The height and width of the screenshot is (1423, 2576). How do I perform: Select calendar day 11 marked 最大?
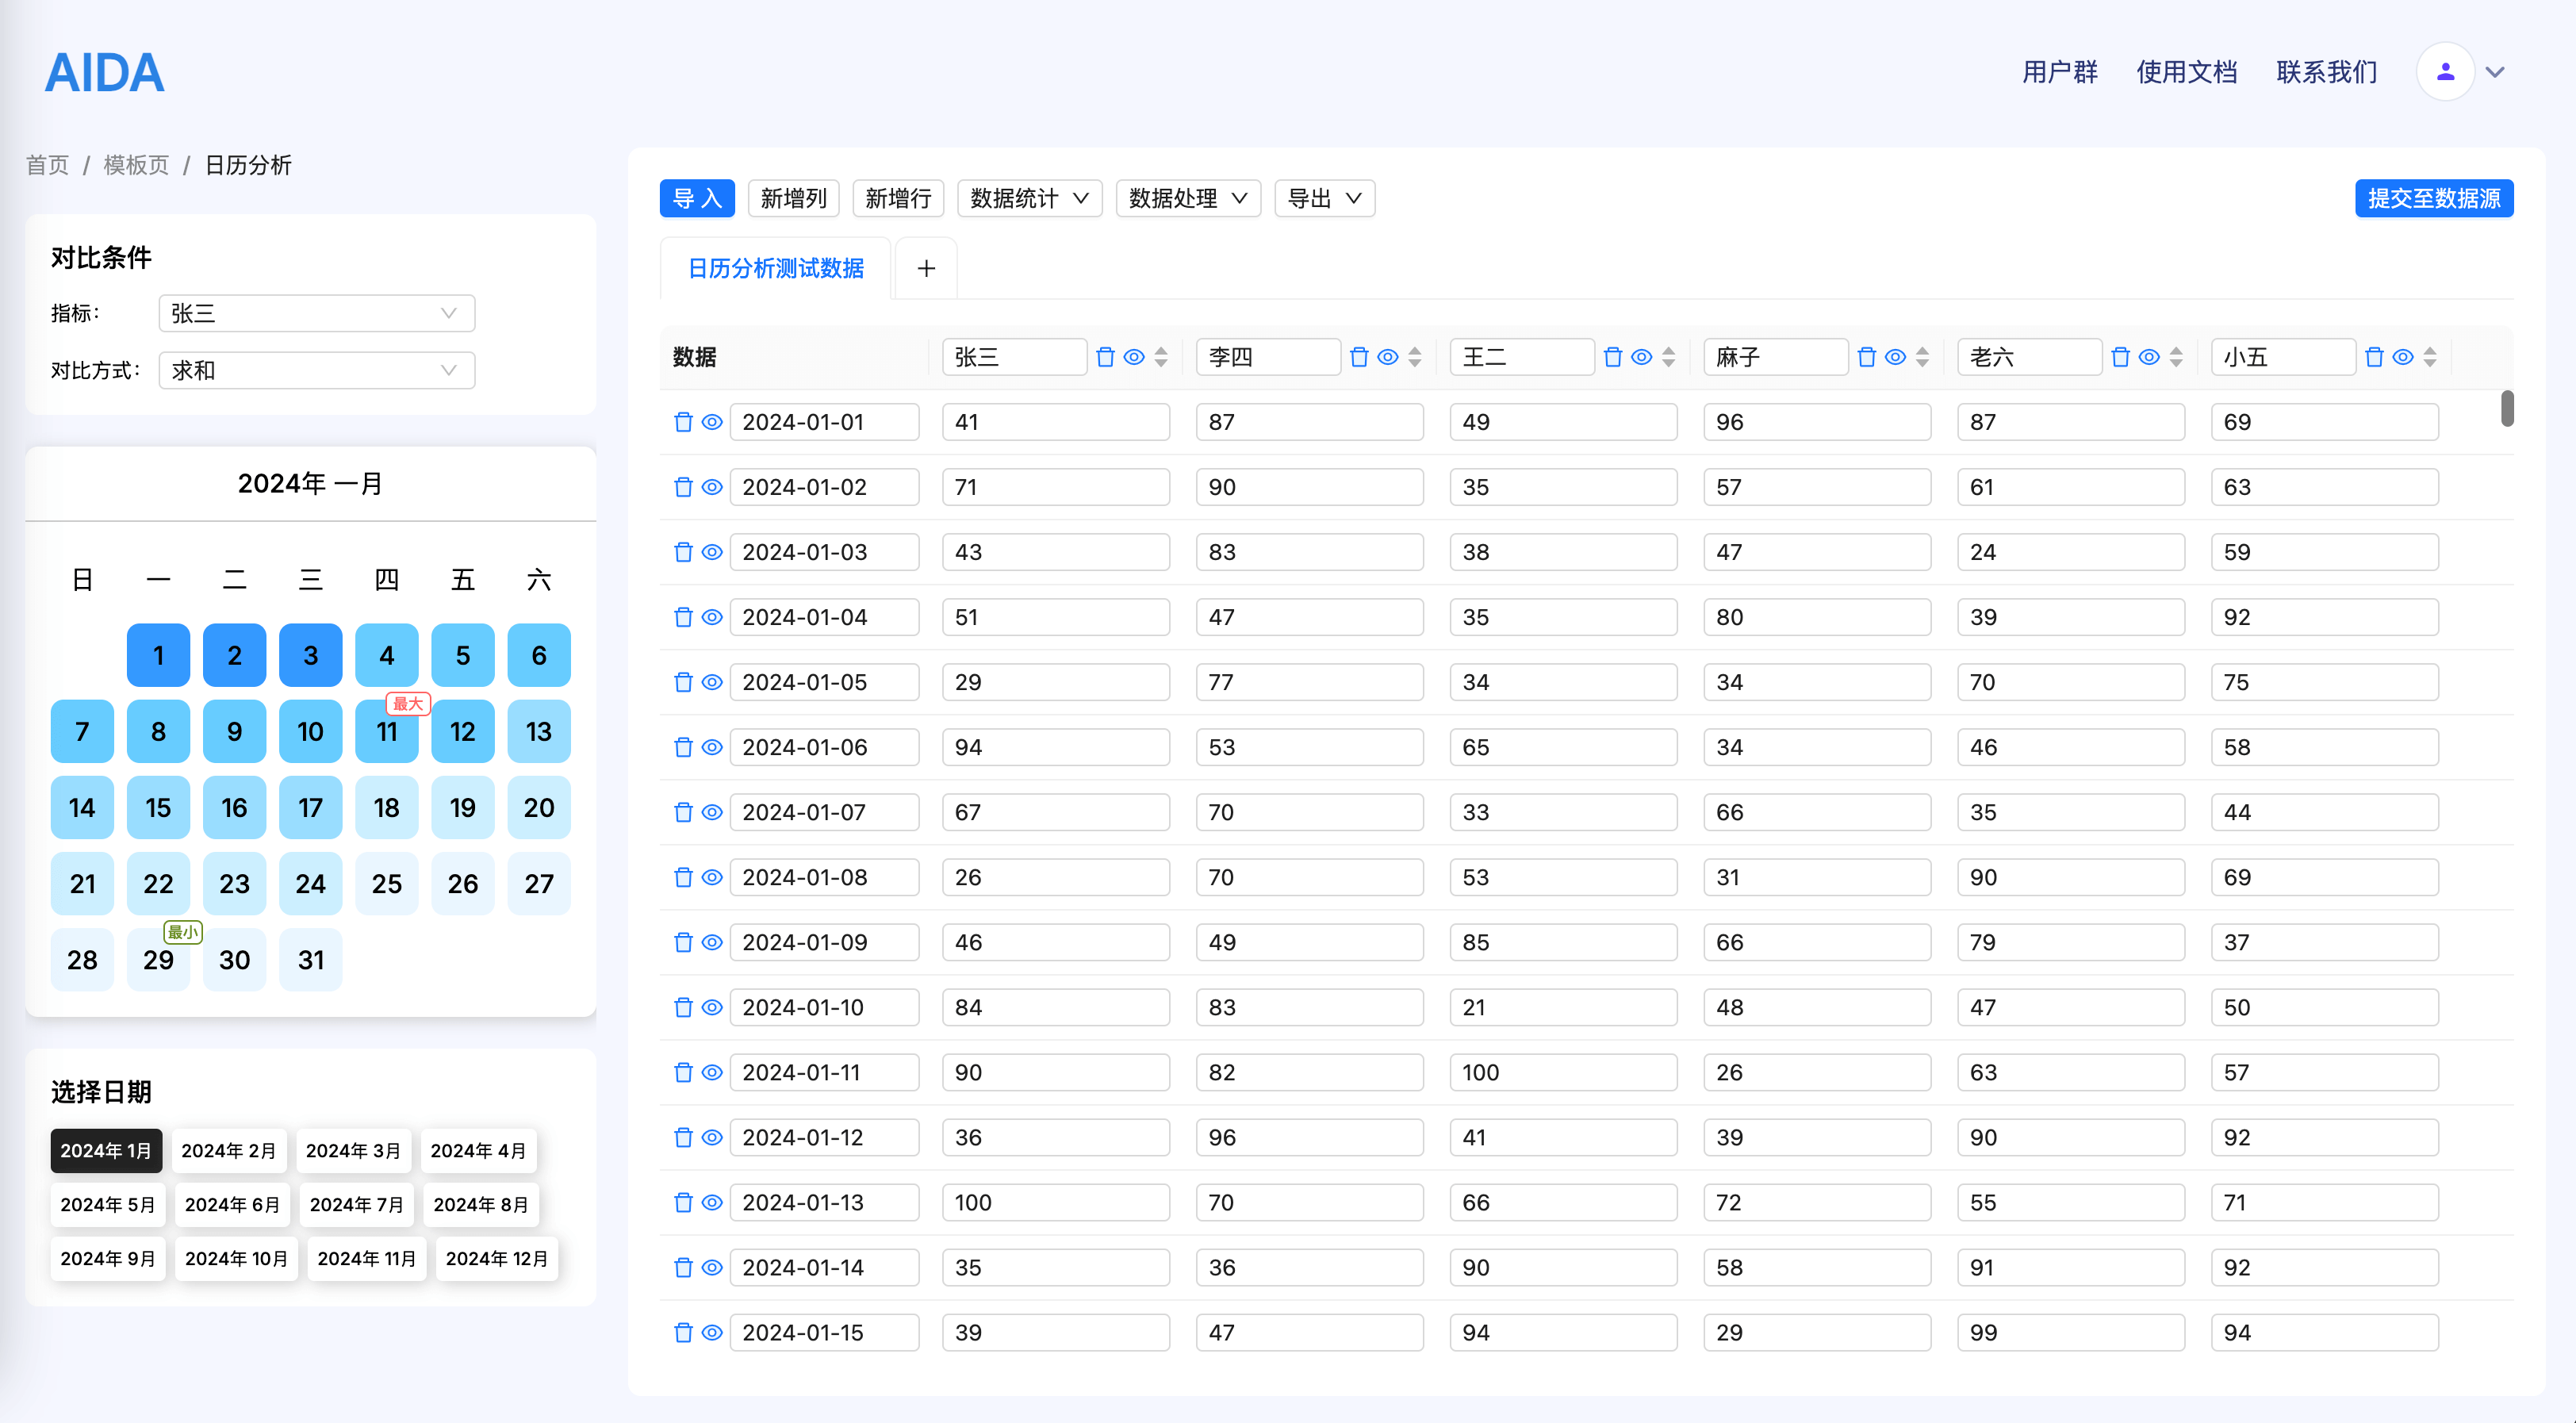coord(387,731)
